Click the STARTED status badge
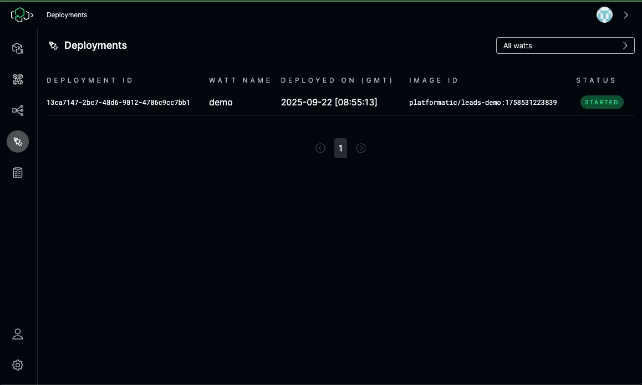 602,102
